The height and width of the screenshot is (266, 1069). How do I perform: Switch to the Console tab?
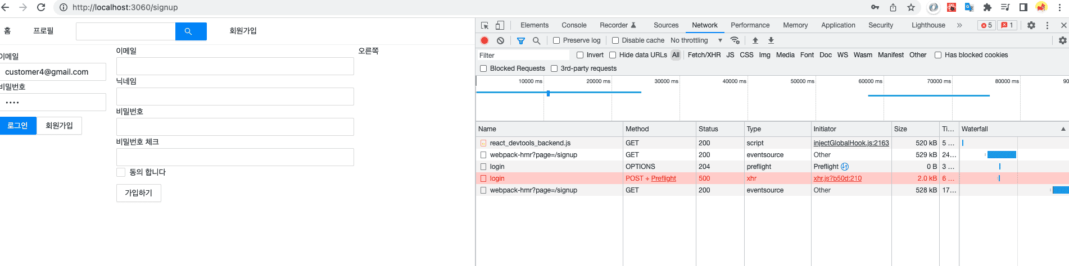click(x=574, y=25)
